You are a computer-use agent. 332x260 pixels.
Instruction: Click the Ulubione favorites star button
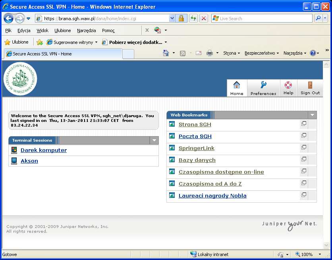tap(17, 42)
